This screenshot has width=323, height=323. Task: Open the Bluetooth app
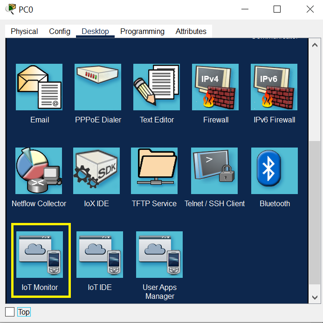[x=275, y=171]
